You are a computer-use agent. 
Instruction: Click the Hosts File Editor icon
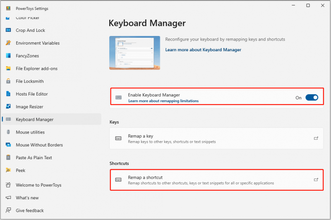point(8,94)
